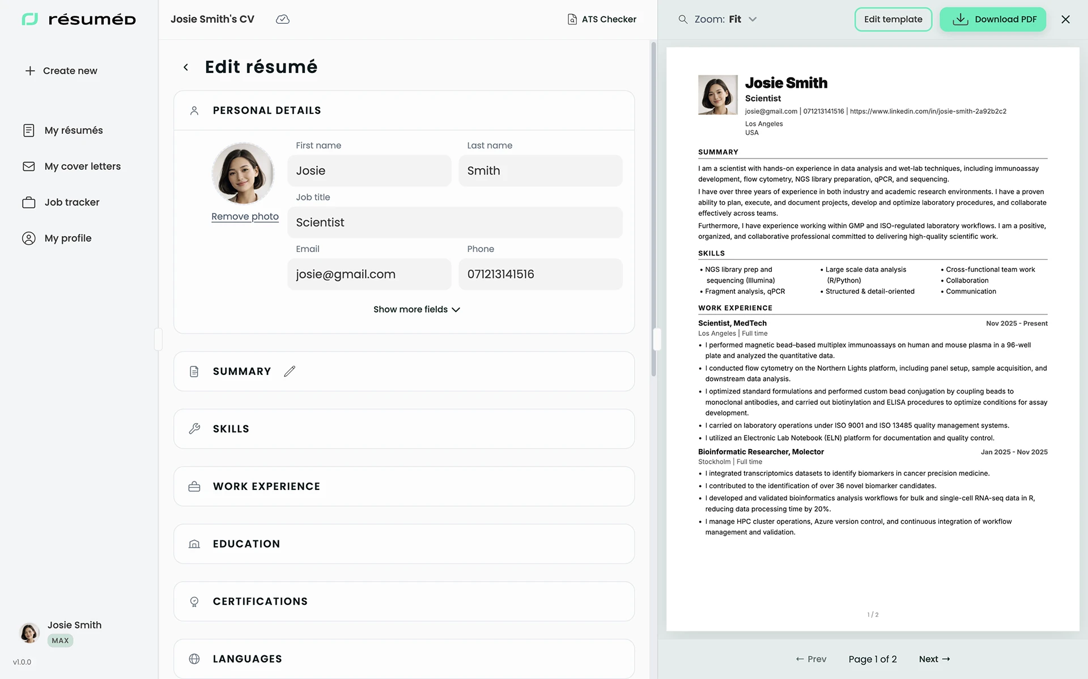This screenshot has height=679, width=1088.
Task: Click into the Job title field
Action: 454,223
